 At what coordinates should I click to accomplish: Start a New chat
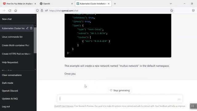pyautogui.click(x=18, y=19)
